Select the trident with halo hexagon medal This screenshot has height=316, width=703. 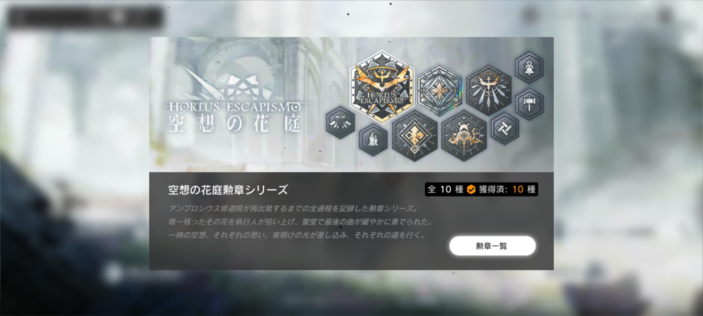(x=488, y=90)
